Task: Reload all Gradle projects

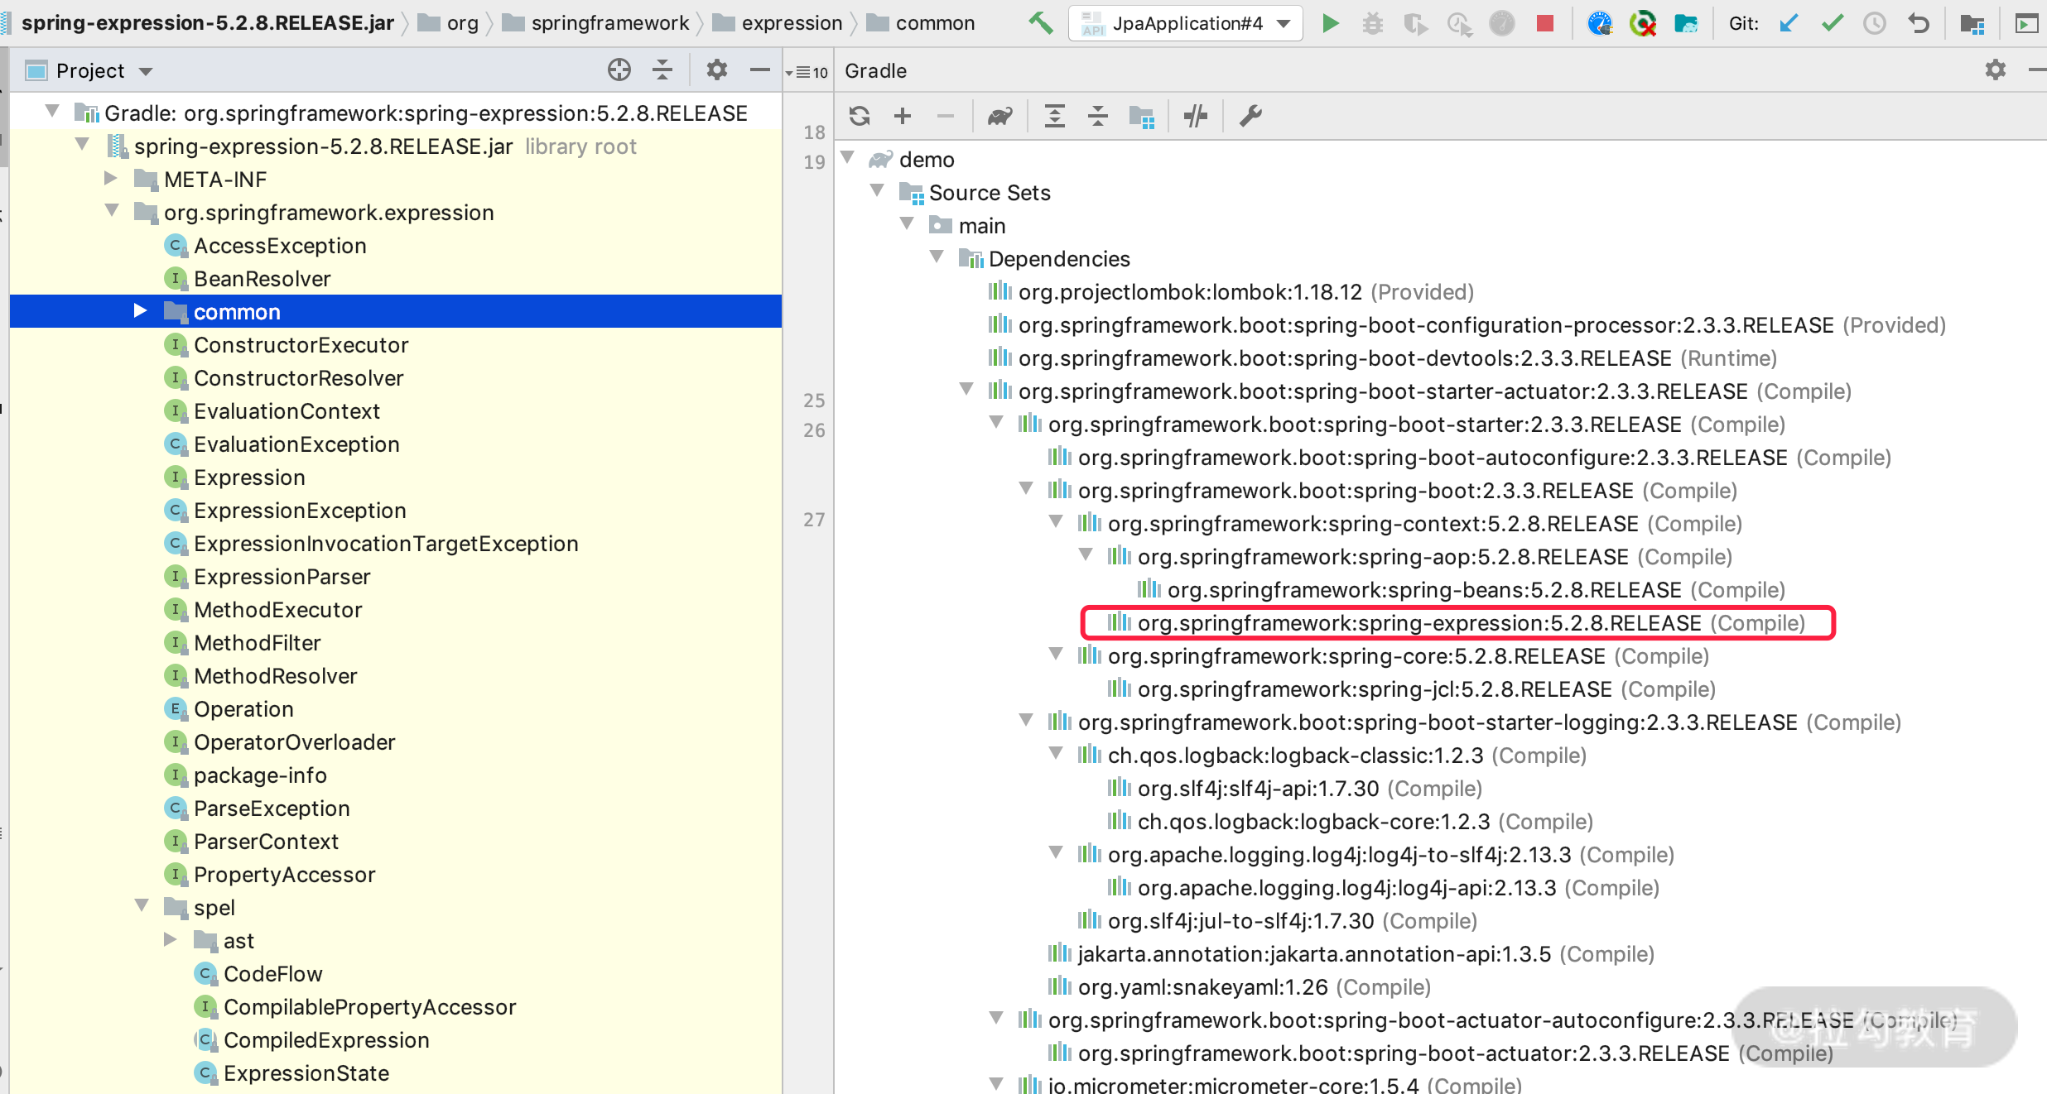Action: point(860,116)
